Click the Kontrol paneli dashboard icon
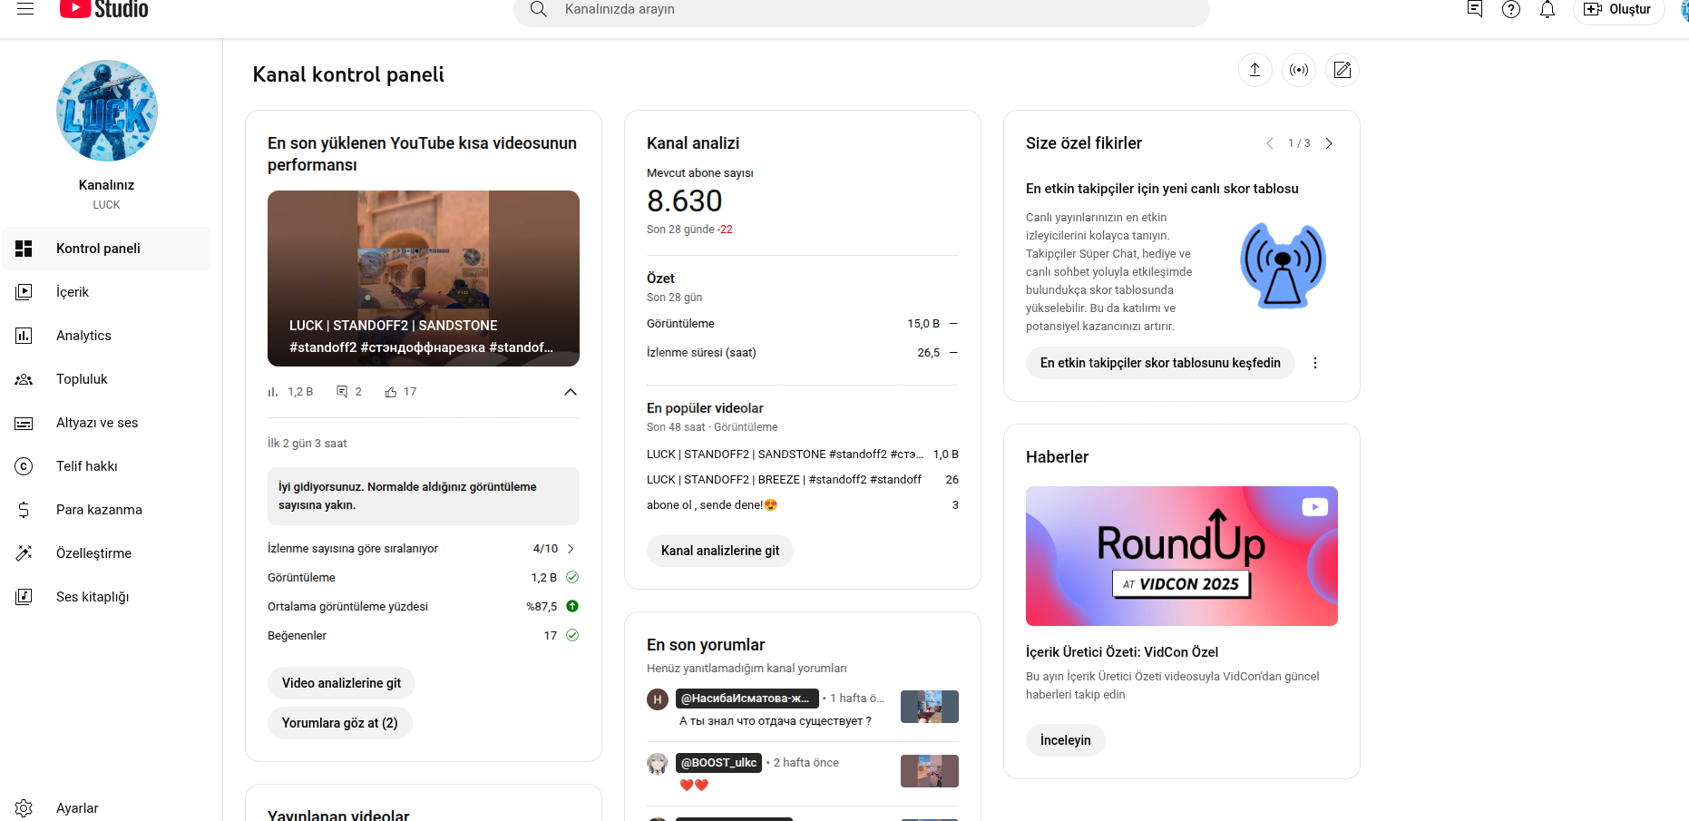 coord(24,249)
